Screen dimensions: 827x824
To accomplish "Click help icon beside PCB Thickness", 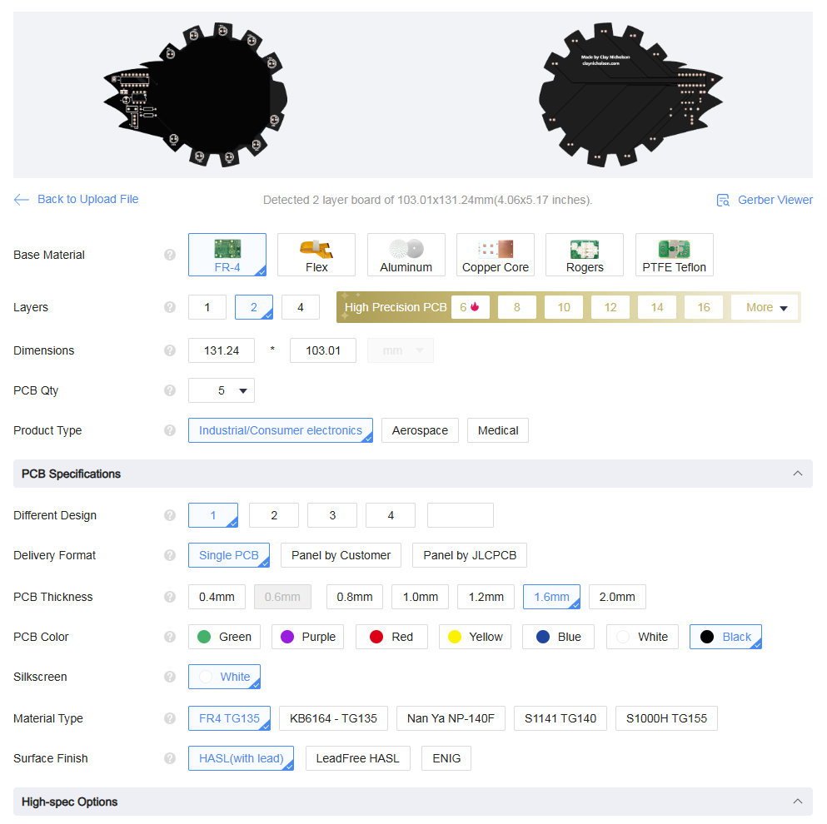I will pos(170,597).
